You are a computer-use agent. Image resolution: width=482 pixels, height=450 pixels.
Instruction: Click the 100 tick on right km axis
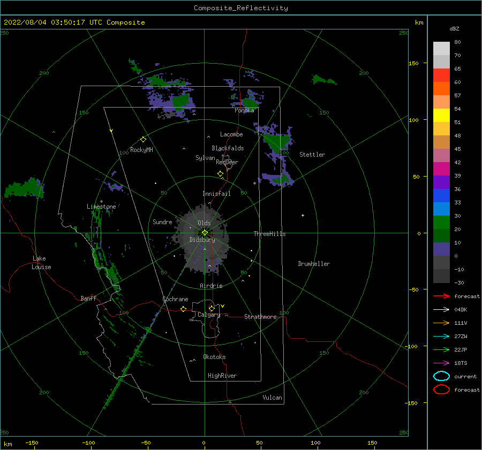(413, 120)
